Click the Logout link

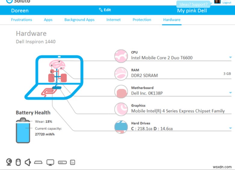click(227, 2)
